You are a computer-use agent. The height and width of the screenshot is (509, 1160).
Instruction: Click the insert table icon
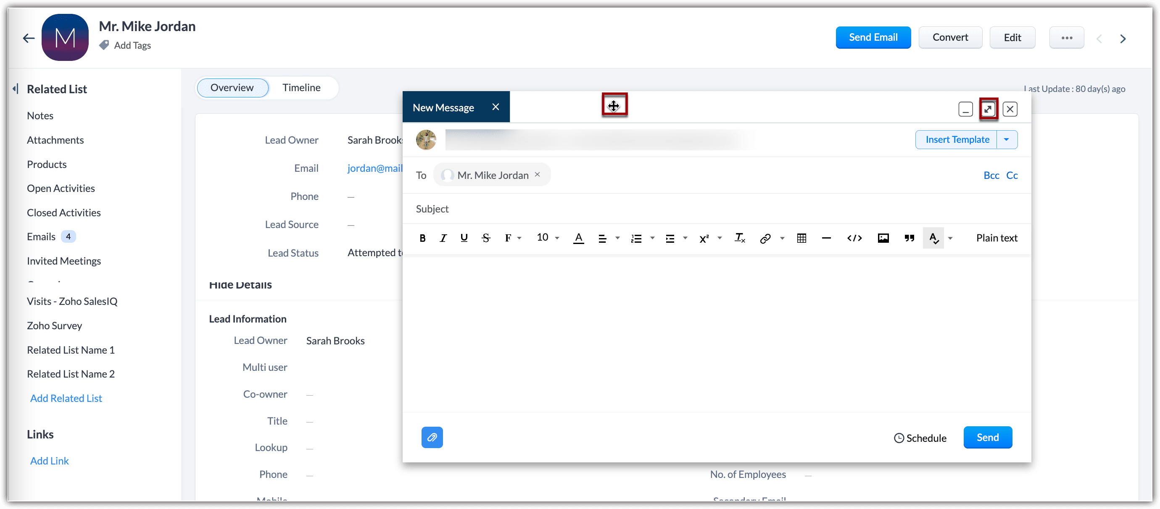(801, 238)
